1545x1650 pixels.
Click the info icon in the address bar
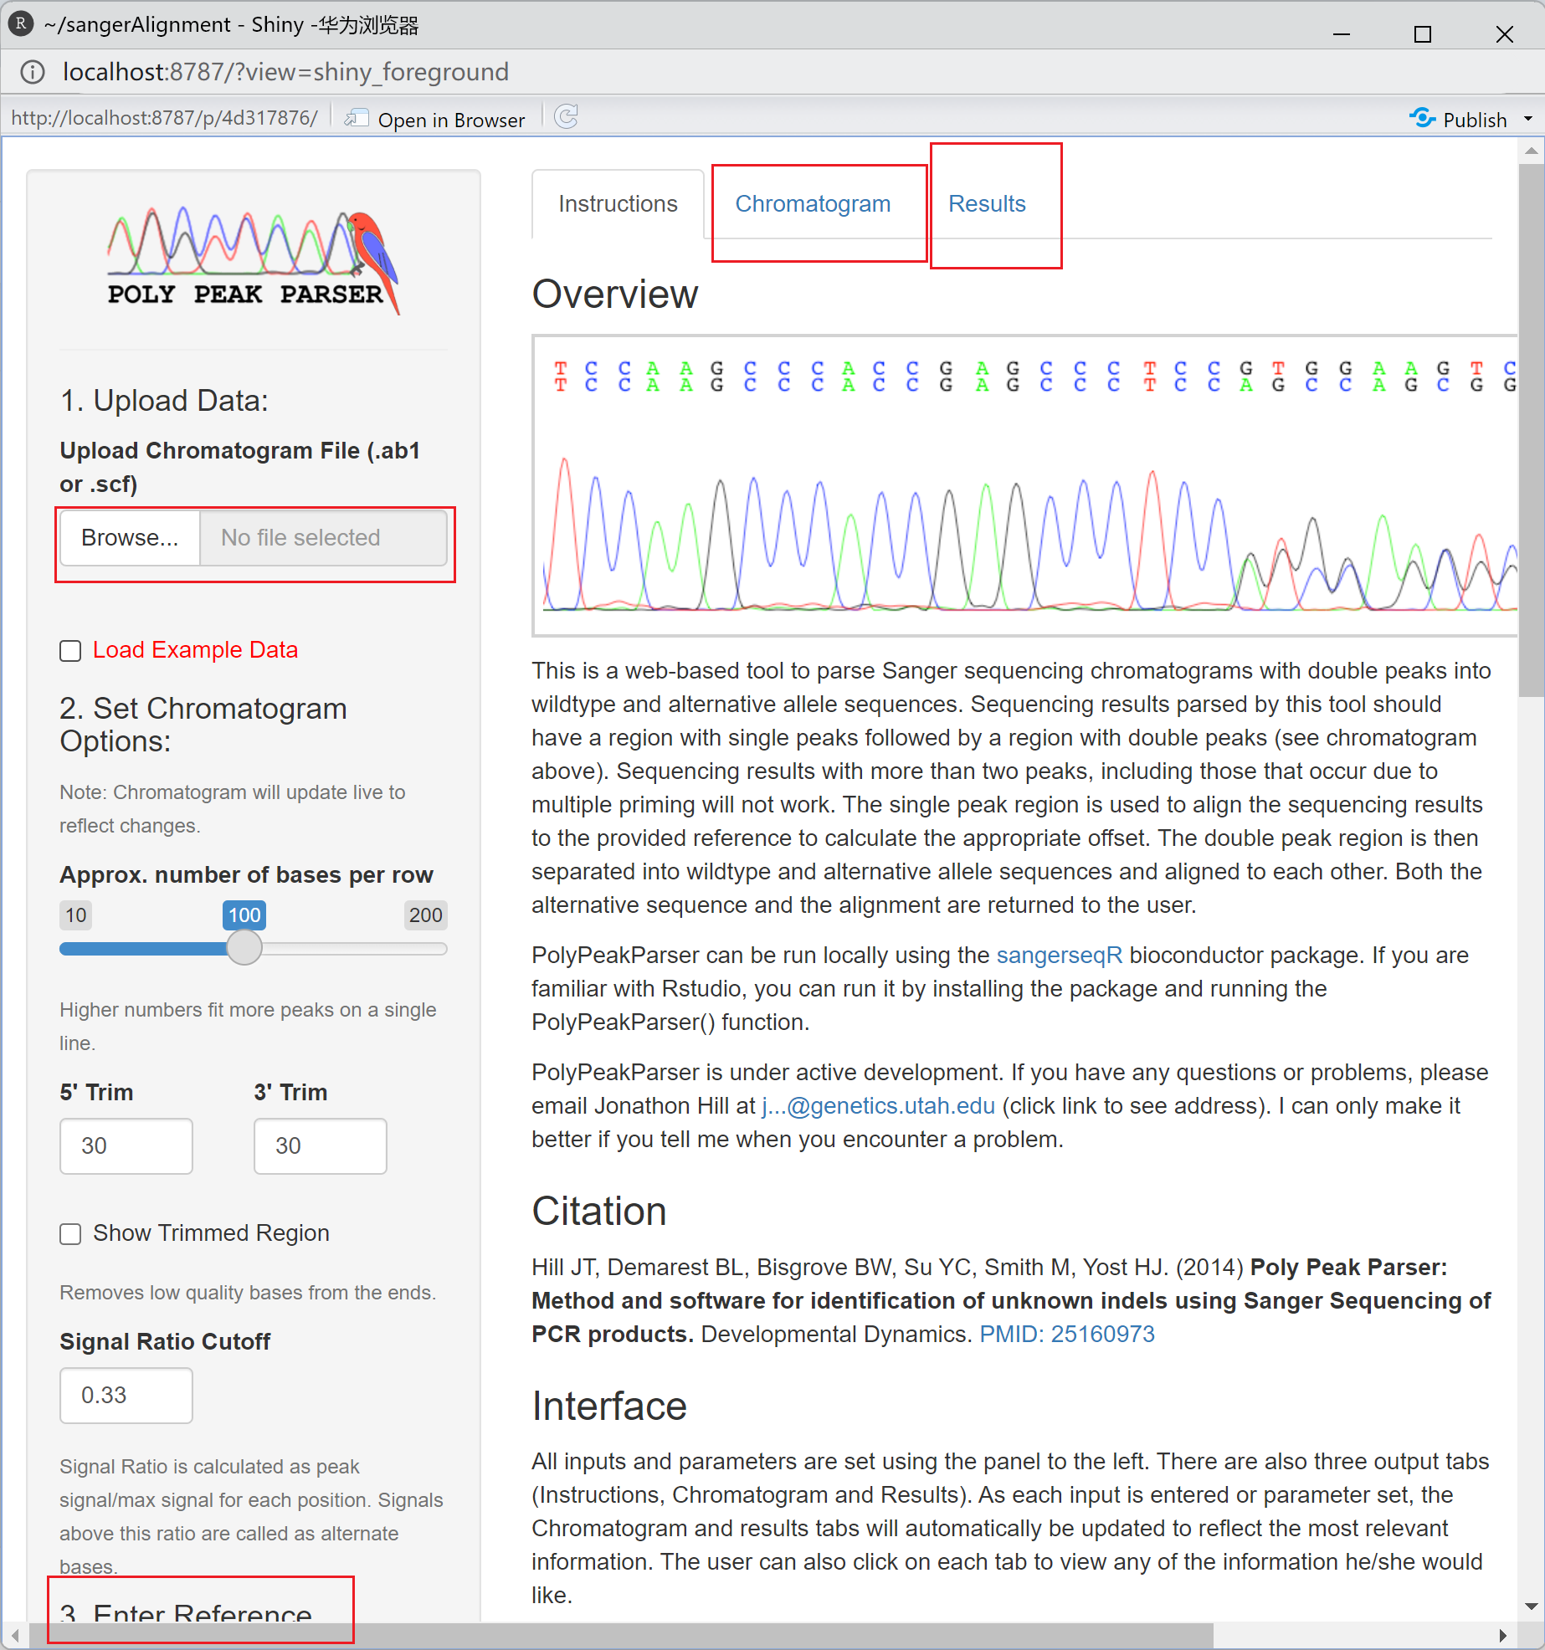point(32,71)
